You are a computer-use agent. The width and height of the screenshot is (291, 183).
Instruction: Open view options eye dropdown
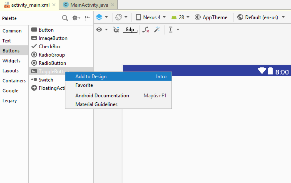102,30
